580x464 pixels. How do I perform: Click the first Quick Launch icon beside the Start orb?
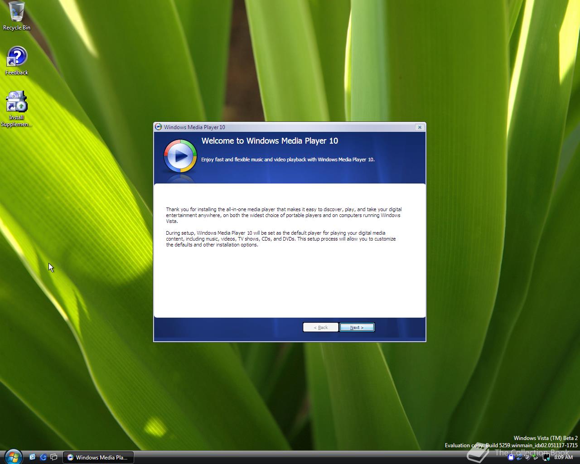[x=32, y=457]
